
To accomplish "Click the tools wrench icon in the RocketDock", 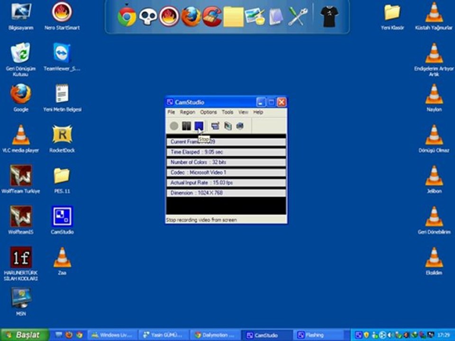I will point(298,17).
